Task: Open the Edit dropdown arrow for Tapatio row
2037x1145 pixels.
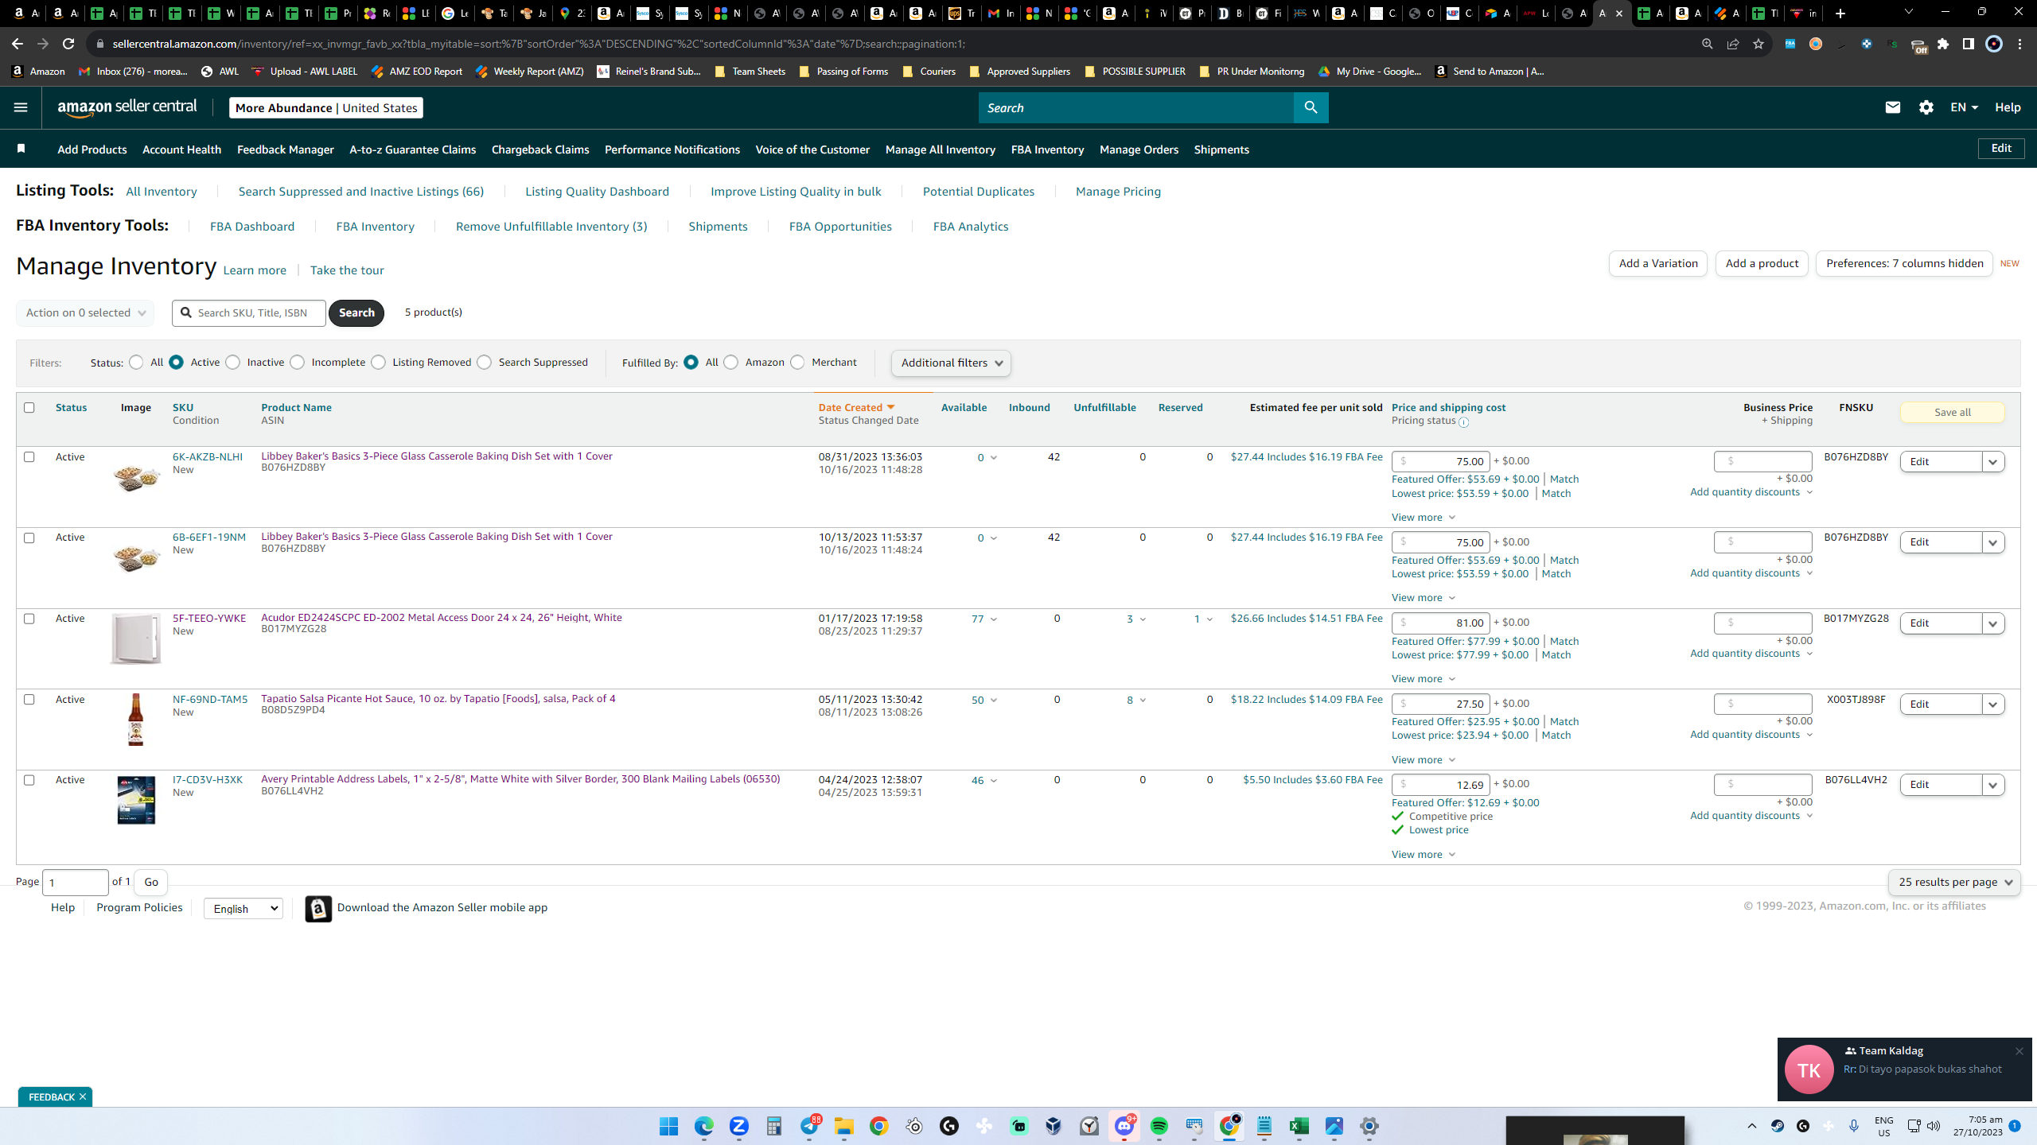Action: click(x=1992, y=704)
